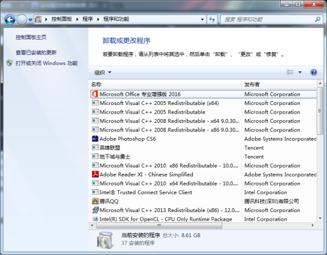Viewport: 327px width, 255px height.
Task: Click 腾讯科技(深圳)有限公司 publisher cell
Action: coord(271,201)
